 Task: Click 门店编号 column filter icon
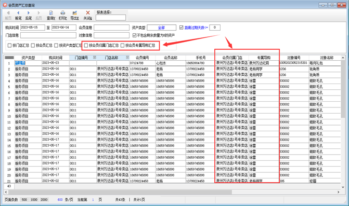95,58
